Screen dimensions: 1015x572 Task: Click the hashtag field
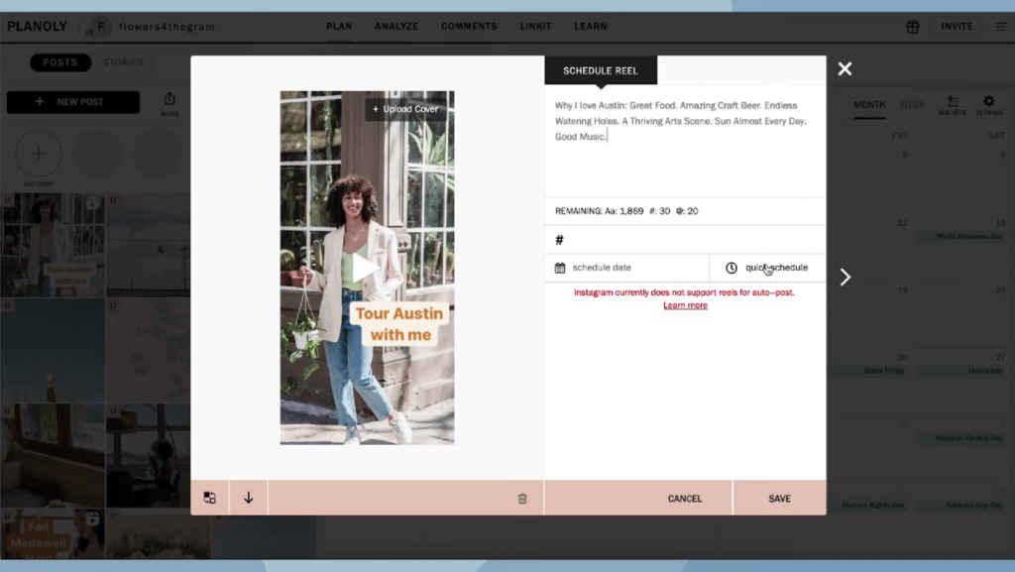(685, 240)
